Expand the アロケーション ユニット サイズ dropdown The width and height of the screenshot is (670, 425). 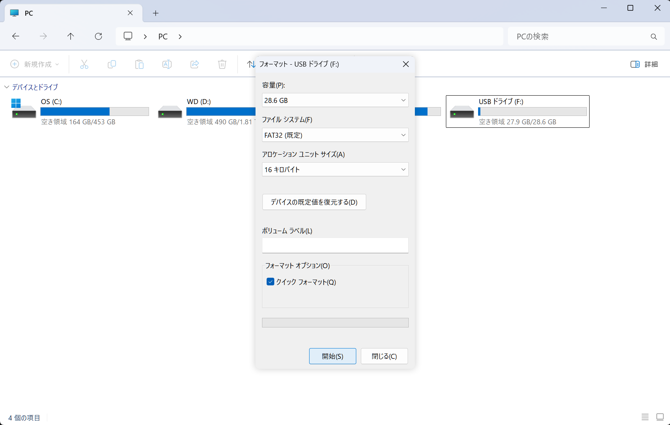click(x=335, y=169)
